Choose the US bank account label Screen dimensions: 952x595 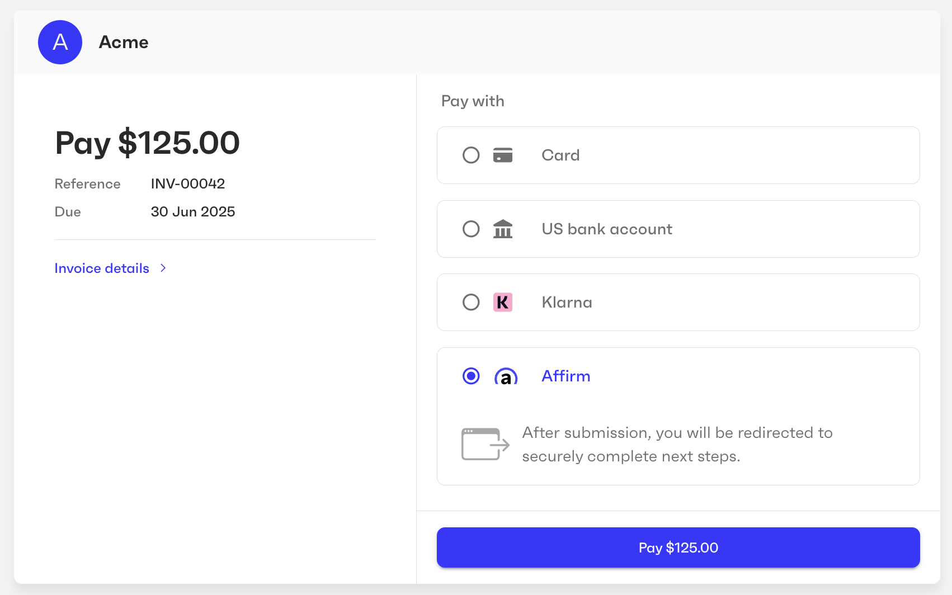[607, 229]
